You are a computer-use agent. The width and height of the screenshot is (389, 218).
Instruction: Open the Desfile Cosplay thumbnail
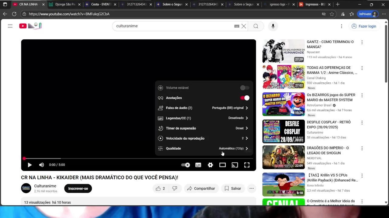click(284, 131)
